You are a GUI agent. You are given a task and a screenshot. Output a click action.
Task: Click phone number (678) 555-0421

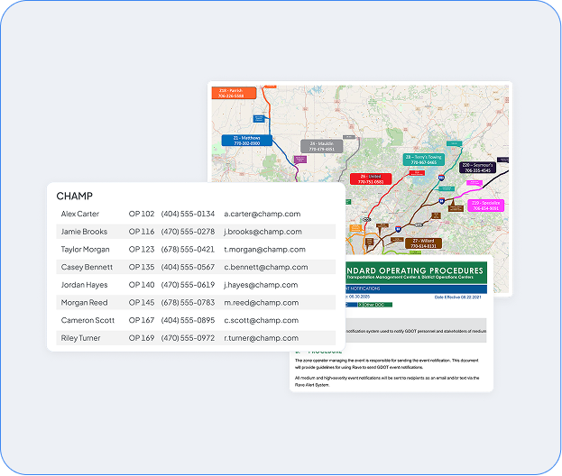click(188, 250)
